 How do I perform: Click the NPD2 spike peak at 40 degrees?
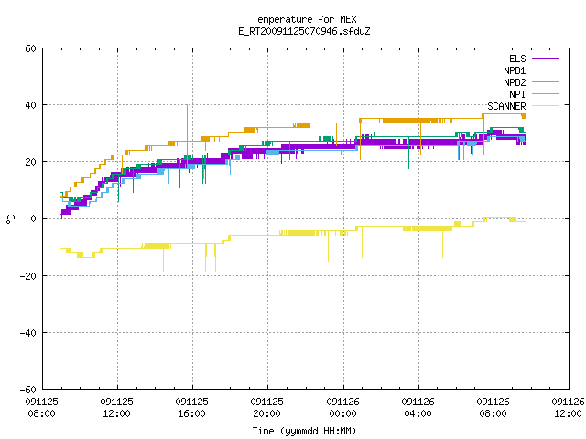[x=187, y=105]
